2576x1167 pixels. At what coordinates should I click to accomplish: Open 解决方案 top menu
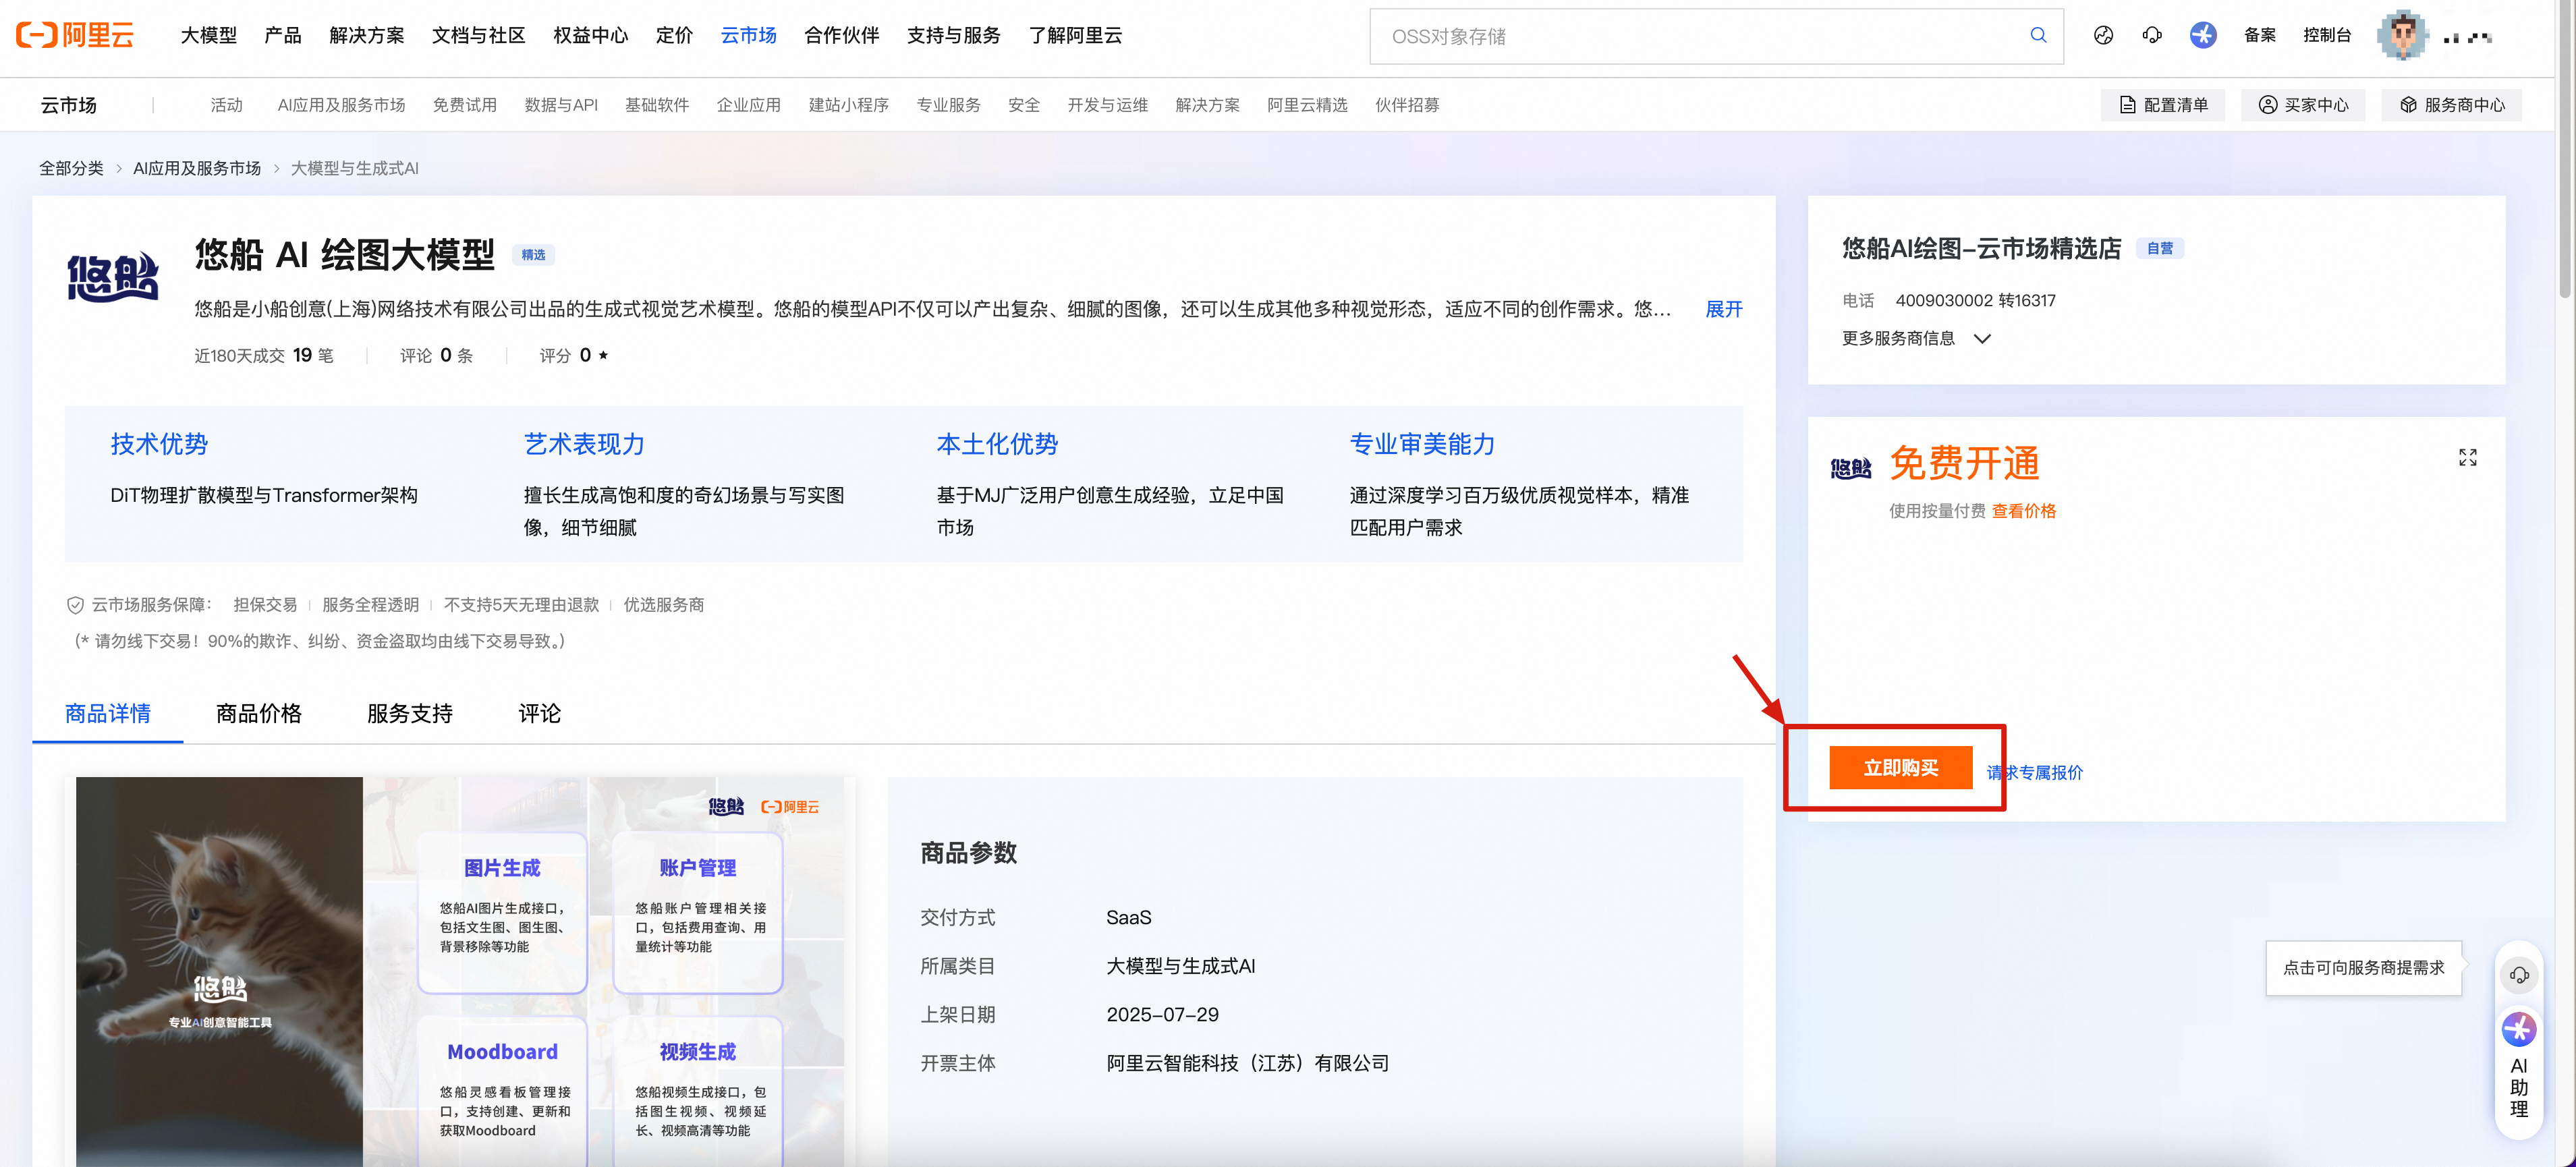(x=366, y=35)
